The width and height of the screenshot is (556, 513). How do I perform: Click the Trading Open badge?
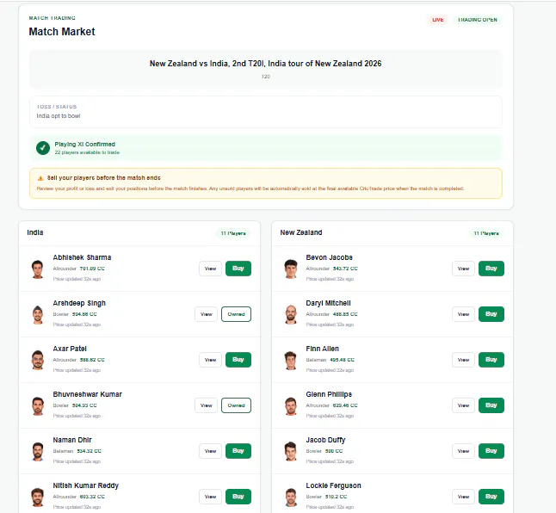(x=478, y=20)
